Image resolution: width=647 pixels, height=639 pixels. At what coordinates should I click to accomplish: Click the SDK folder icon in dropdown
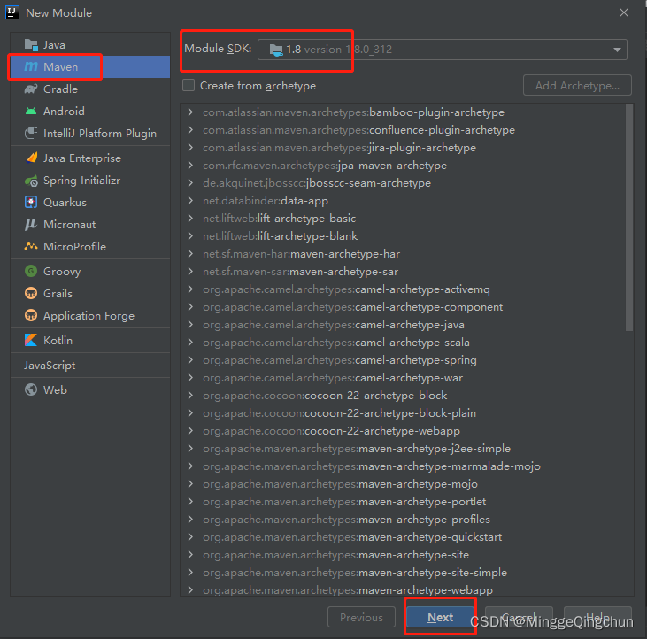pyautogui.click(x=276, y=50)
